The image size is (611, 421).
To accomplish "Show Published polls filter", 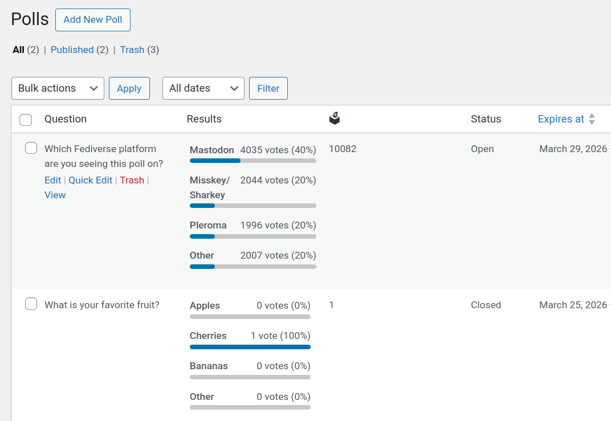I will (x=72, y=50).
